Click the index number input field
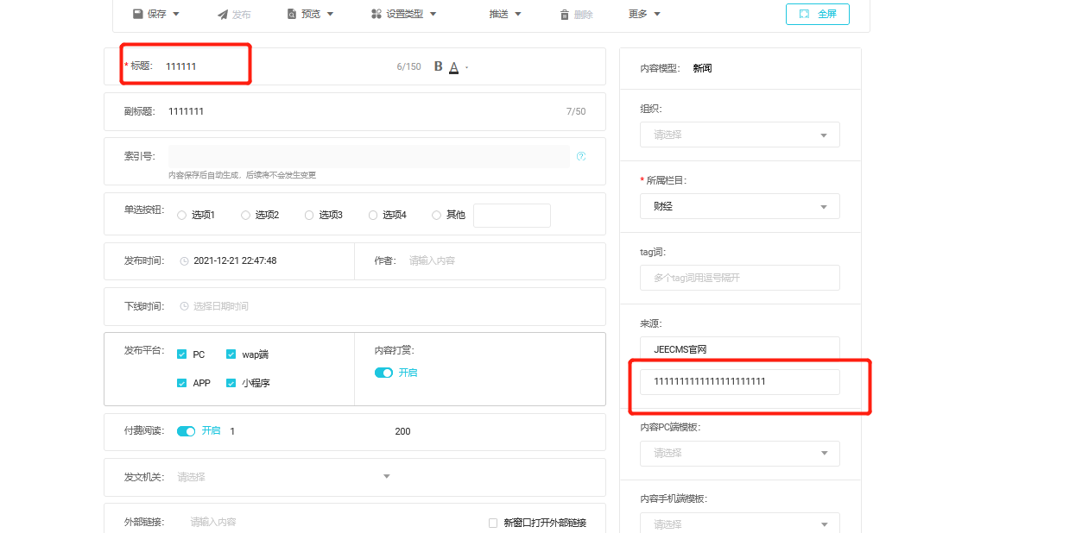 (x=369, y=156)
